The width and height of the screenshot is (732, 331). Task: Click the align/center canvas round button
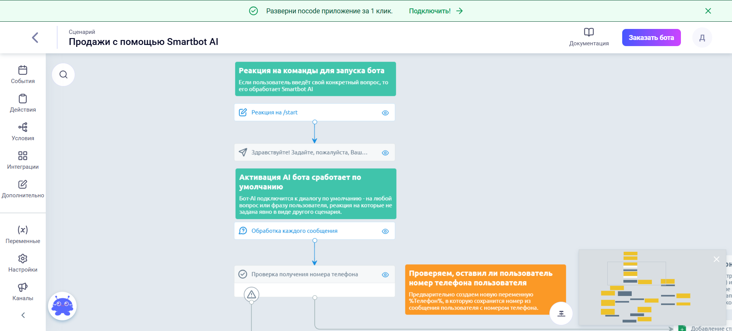[561, 313]
